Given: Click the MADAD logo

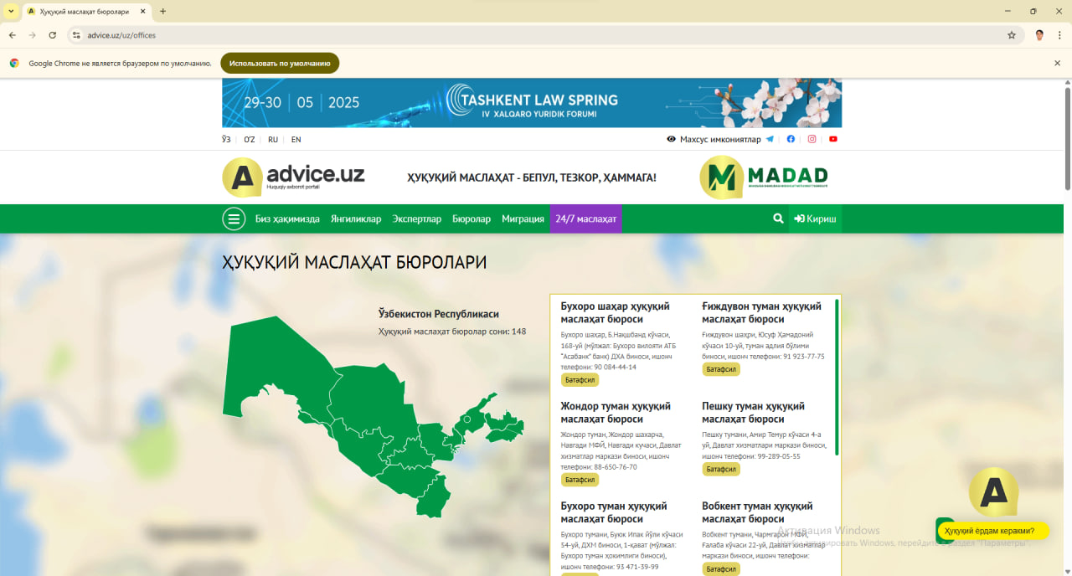Looking at the screenshot, I should pos(764,177).
